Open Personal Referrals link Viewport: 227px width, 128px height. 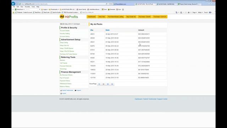pyautogui.click(x=66, y=66)
